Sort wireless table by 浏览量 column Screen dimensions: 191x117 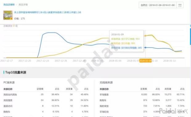(168, 89)
